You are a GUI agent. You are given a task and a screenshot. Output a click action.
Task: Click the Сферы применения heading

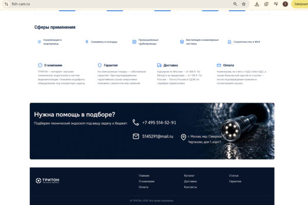click(55, 27)
